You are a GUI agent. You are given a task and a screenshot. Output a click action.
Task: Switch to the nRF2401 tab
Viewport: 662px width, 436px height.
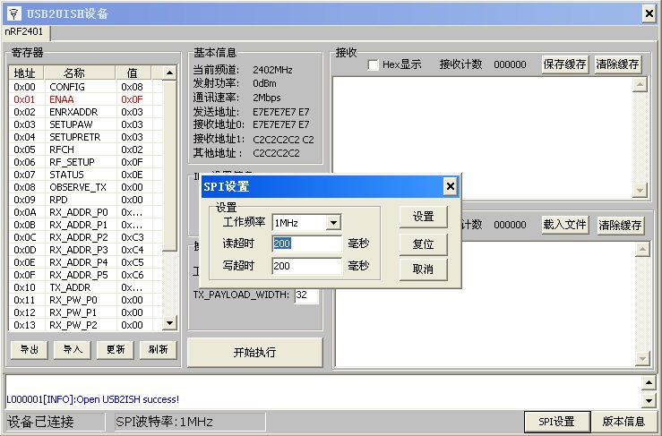24,32
